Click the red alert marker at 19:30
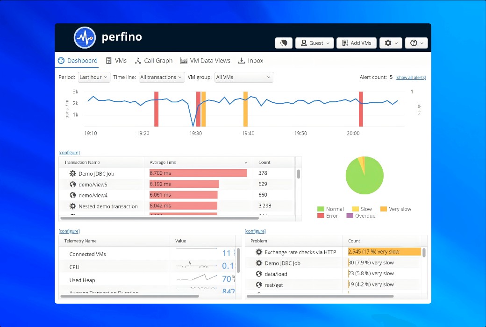 point(198,109)
